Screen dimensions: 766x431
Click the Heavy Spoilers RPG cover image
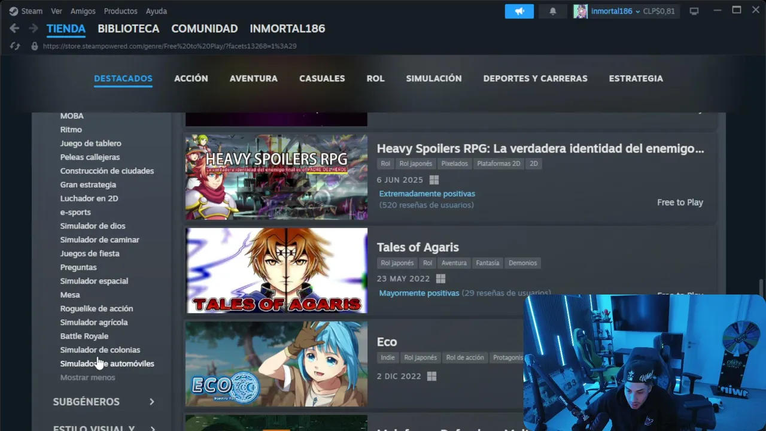pos(276,177)
